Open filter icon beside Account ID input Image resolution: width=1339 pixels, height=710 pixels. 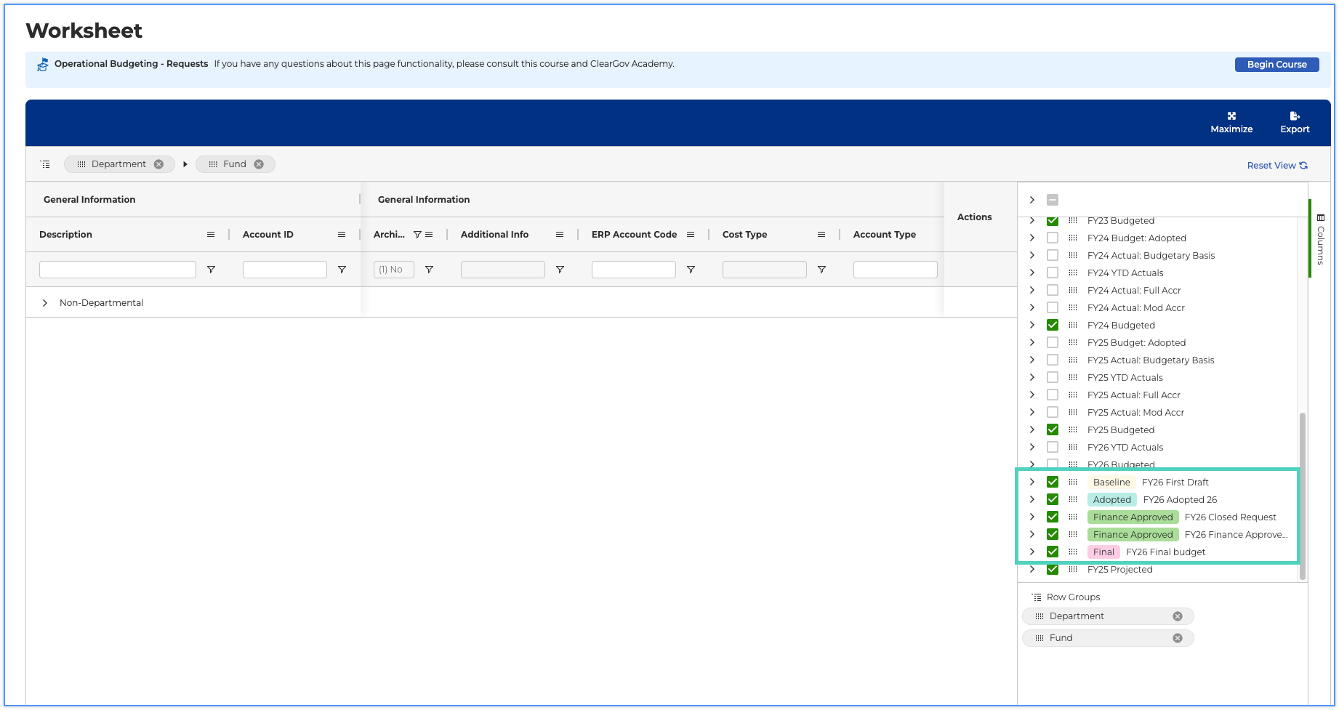click(342, 270)
